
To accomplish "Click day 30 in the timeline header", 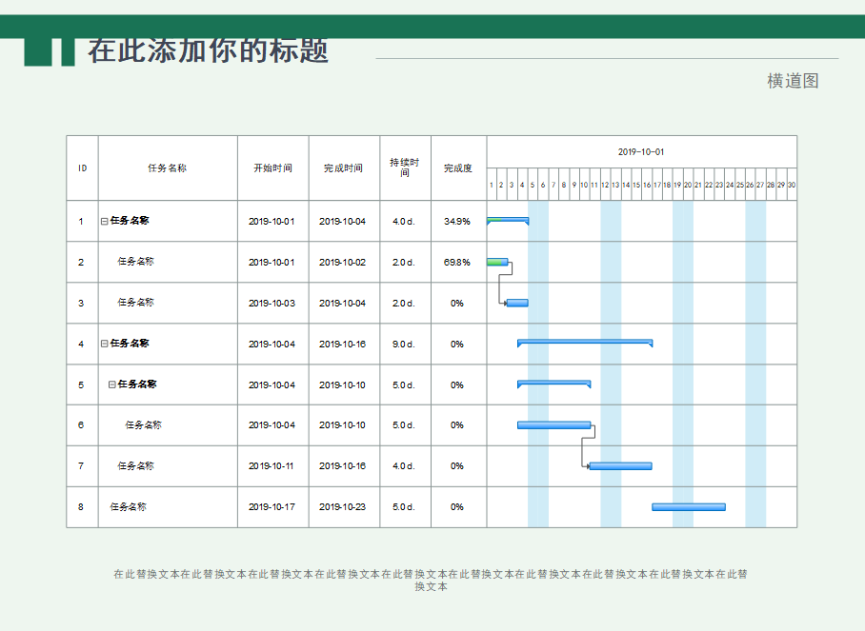I will pyautogui.click(x=792, y=186).
